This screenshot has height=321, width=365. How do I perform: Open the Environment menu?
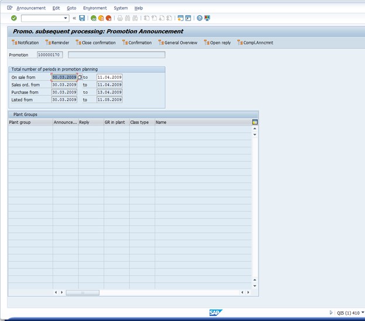pyautogui.click(x=95, y=8)
